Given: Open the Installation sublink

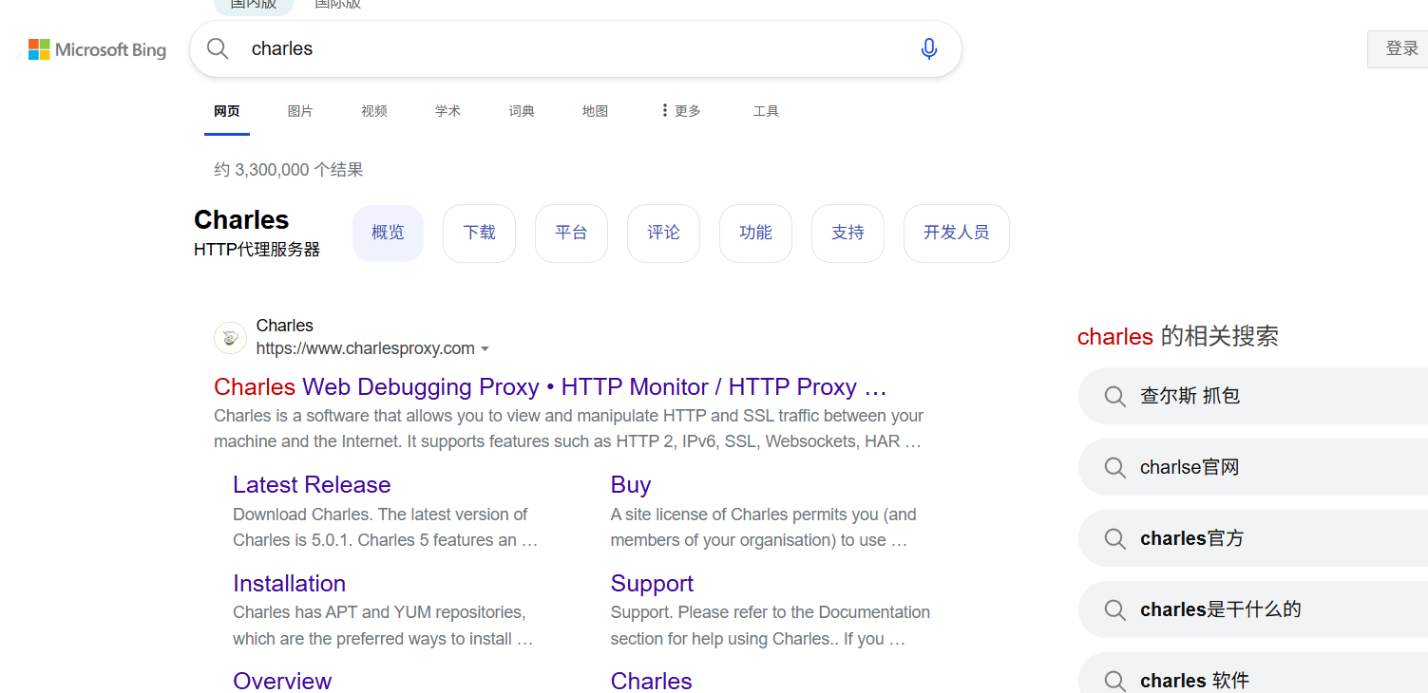Looking at the screenshot, I should coord(289,584).
